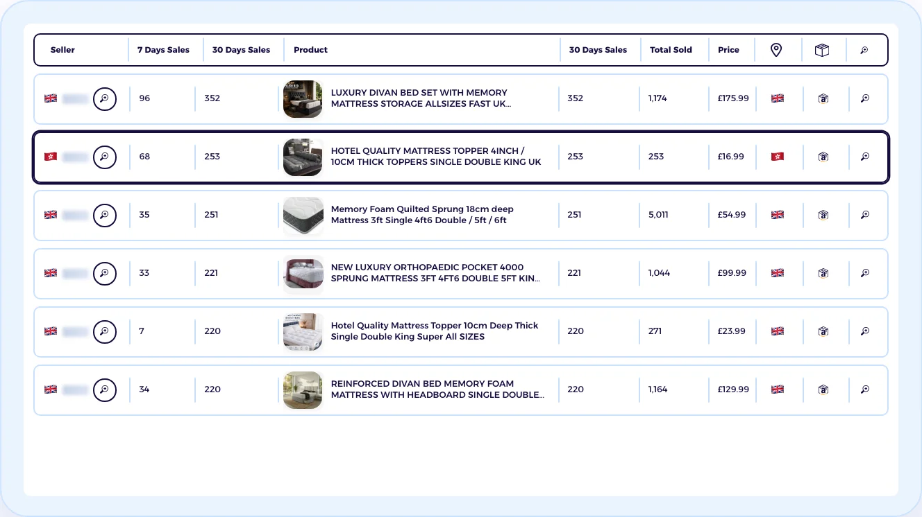Select the Total Sold column header
This screenshot has width=922, height=517.
671,50
